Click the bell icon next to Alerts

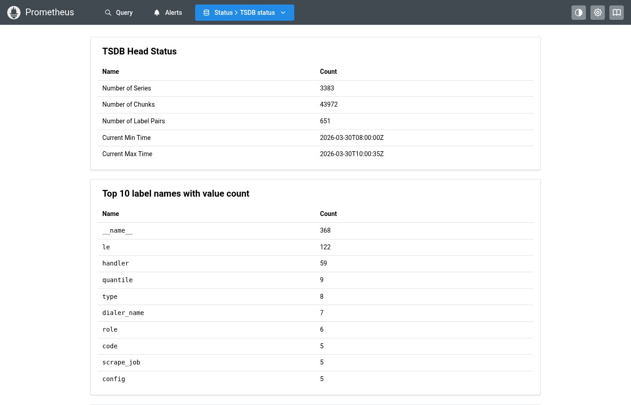157,13
